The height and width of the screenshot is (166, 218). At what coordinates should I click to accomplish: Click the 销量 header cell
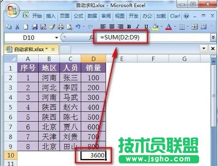click(93, 67)
